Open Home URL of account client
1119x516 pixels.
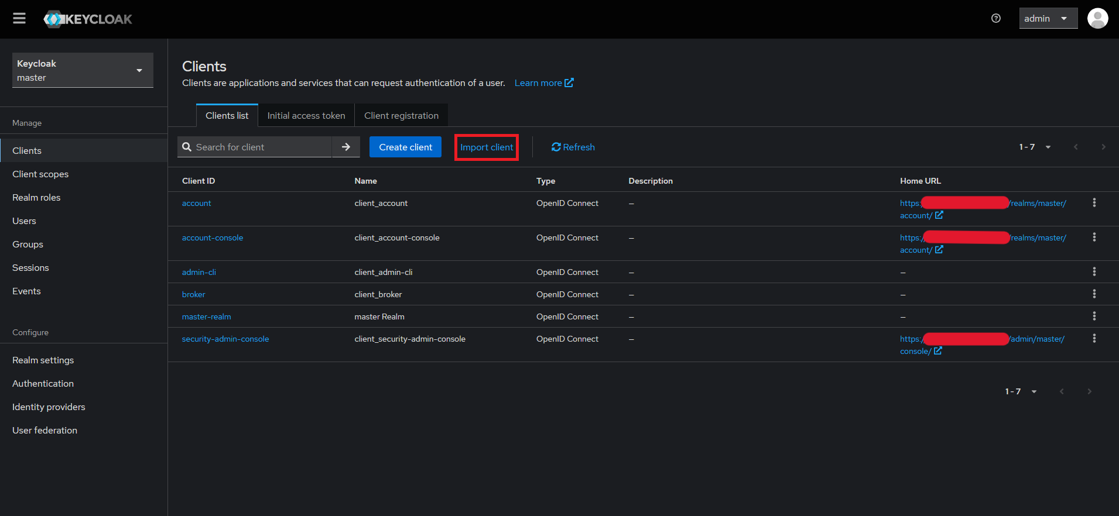(983, 209)
